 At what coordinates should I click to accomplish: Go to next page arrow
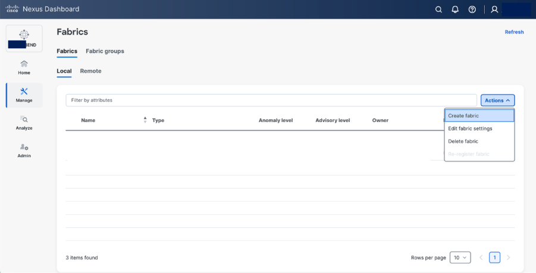coord(508,258)
